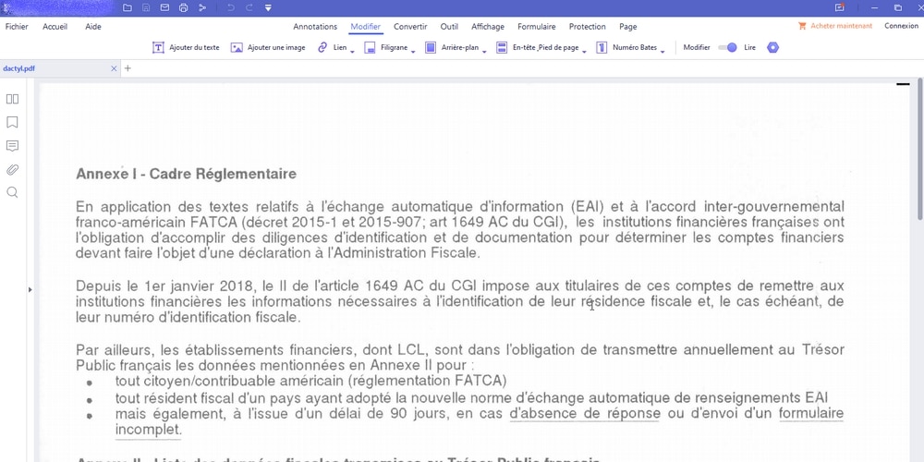Image resolution: width=924 pixels, height=462 pixels.
Task: Open the Page tab
Action: coord(628,27)
